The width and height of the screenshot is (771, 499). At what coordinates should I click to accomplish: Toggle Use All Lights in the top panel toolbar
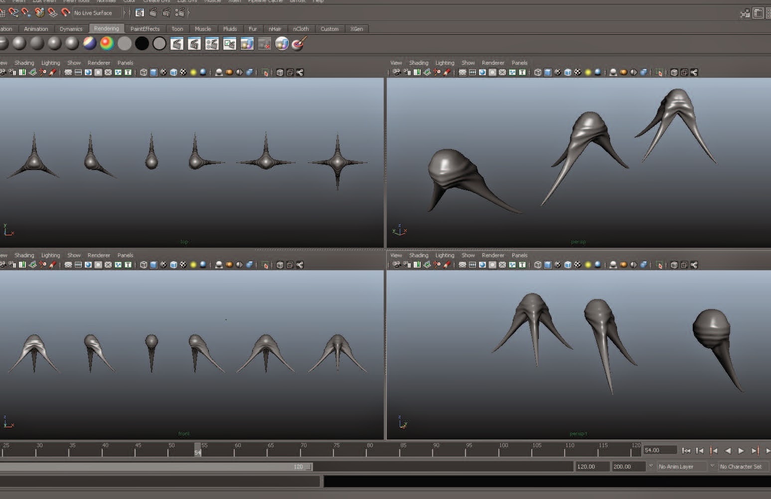point(193,72)
